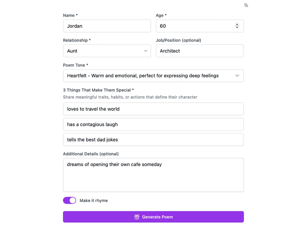This screenshot has width=306, height=230.
Task: Click the chevron in the Poem Tone field
Action: 237,76
